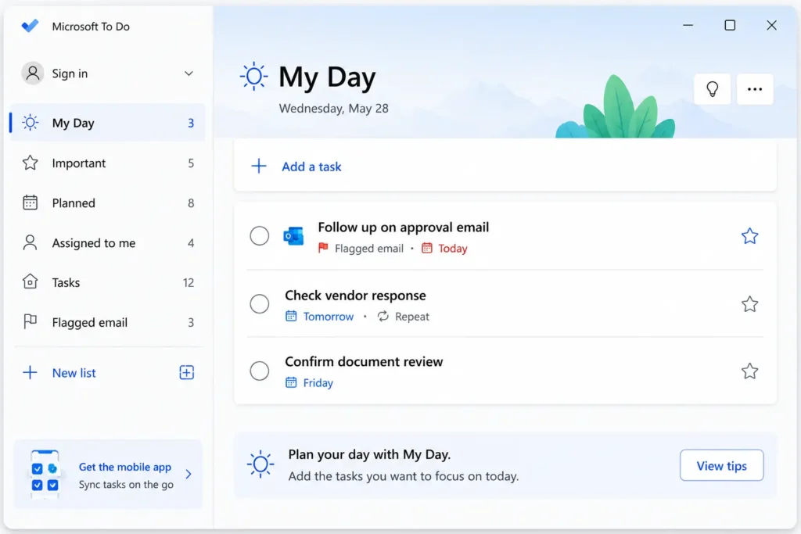The height and width of the screenshot is (534, 801).
Task: Open the Planned list
Action: point(108,202)
